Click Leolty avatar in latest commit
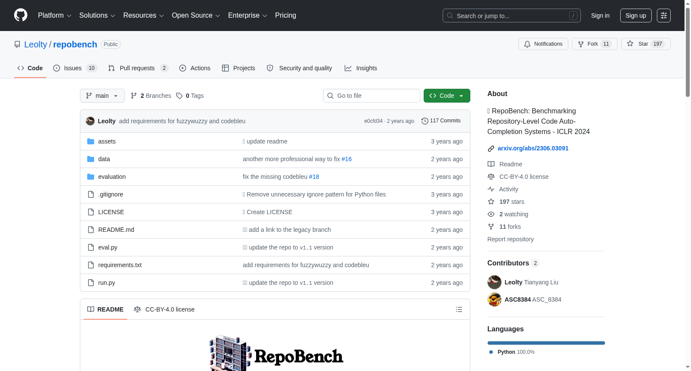The height and width of the screenshot is (371, 691). coord(90,121)
